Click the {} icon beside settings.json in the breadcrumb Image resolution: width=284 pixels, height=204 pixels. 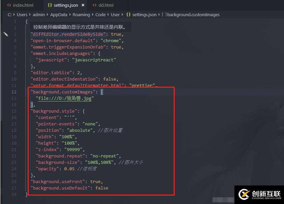(128, 14)
